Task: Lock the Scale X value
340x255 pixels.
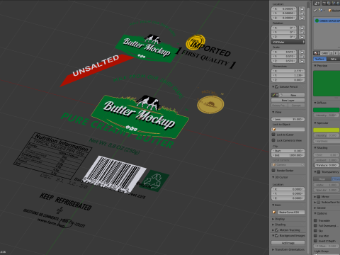Action: coord(302,52)
